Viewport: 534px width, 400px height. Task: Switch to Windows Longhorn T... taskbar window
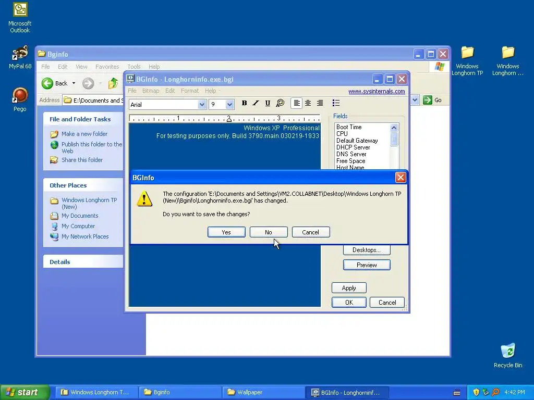96,392
